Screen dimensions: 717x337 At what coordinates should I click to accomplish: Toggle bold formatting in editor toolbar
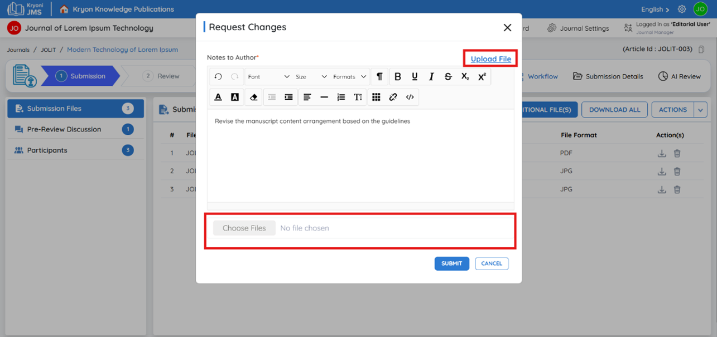click(x=398, y=76)
